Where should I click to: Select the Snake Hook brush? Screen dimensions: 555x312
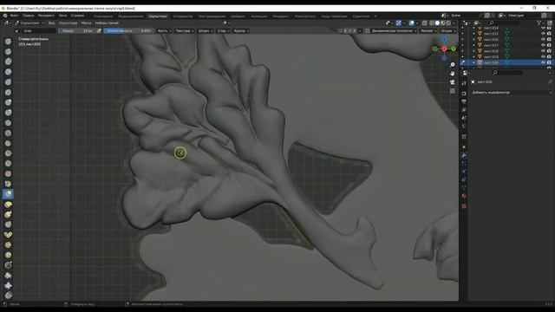click(x=8, y=214)
